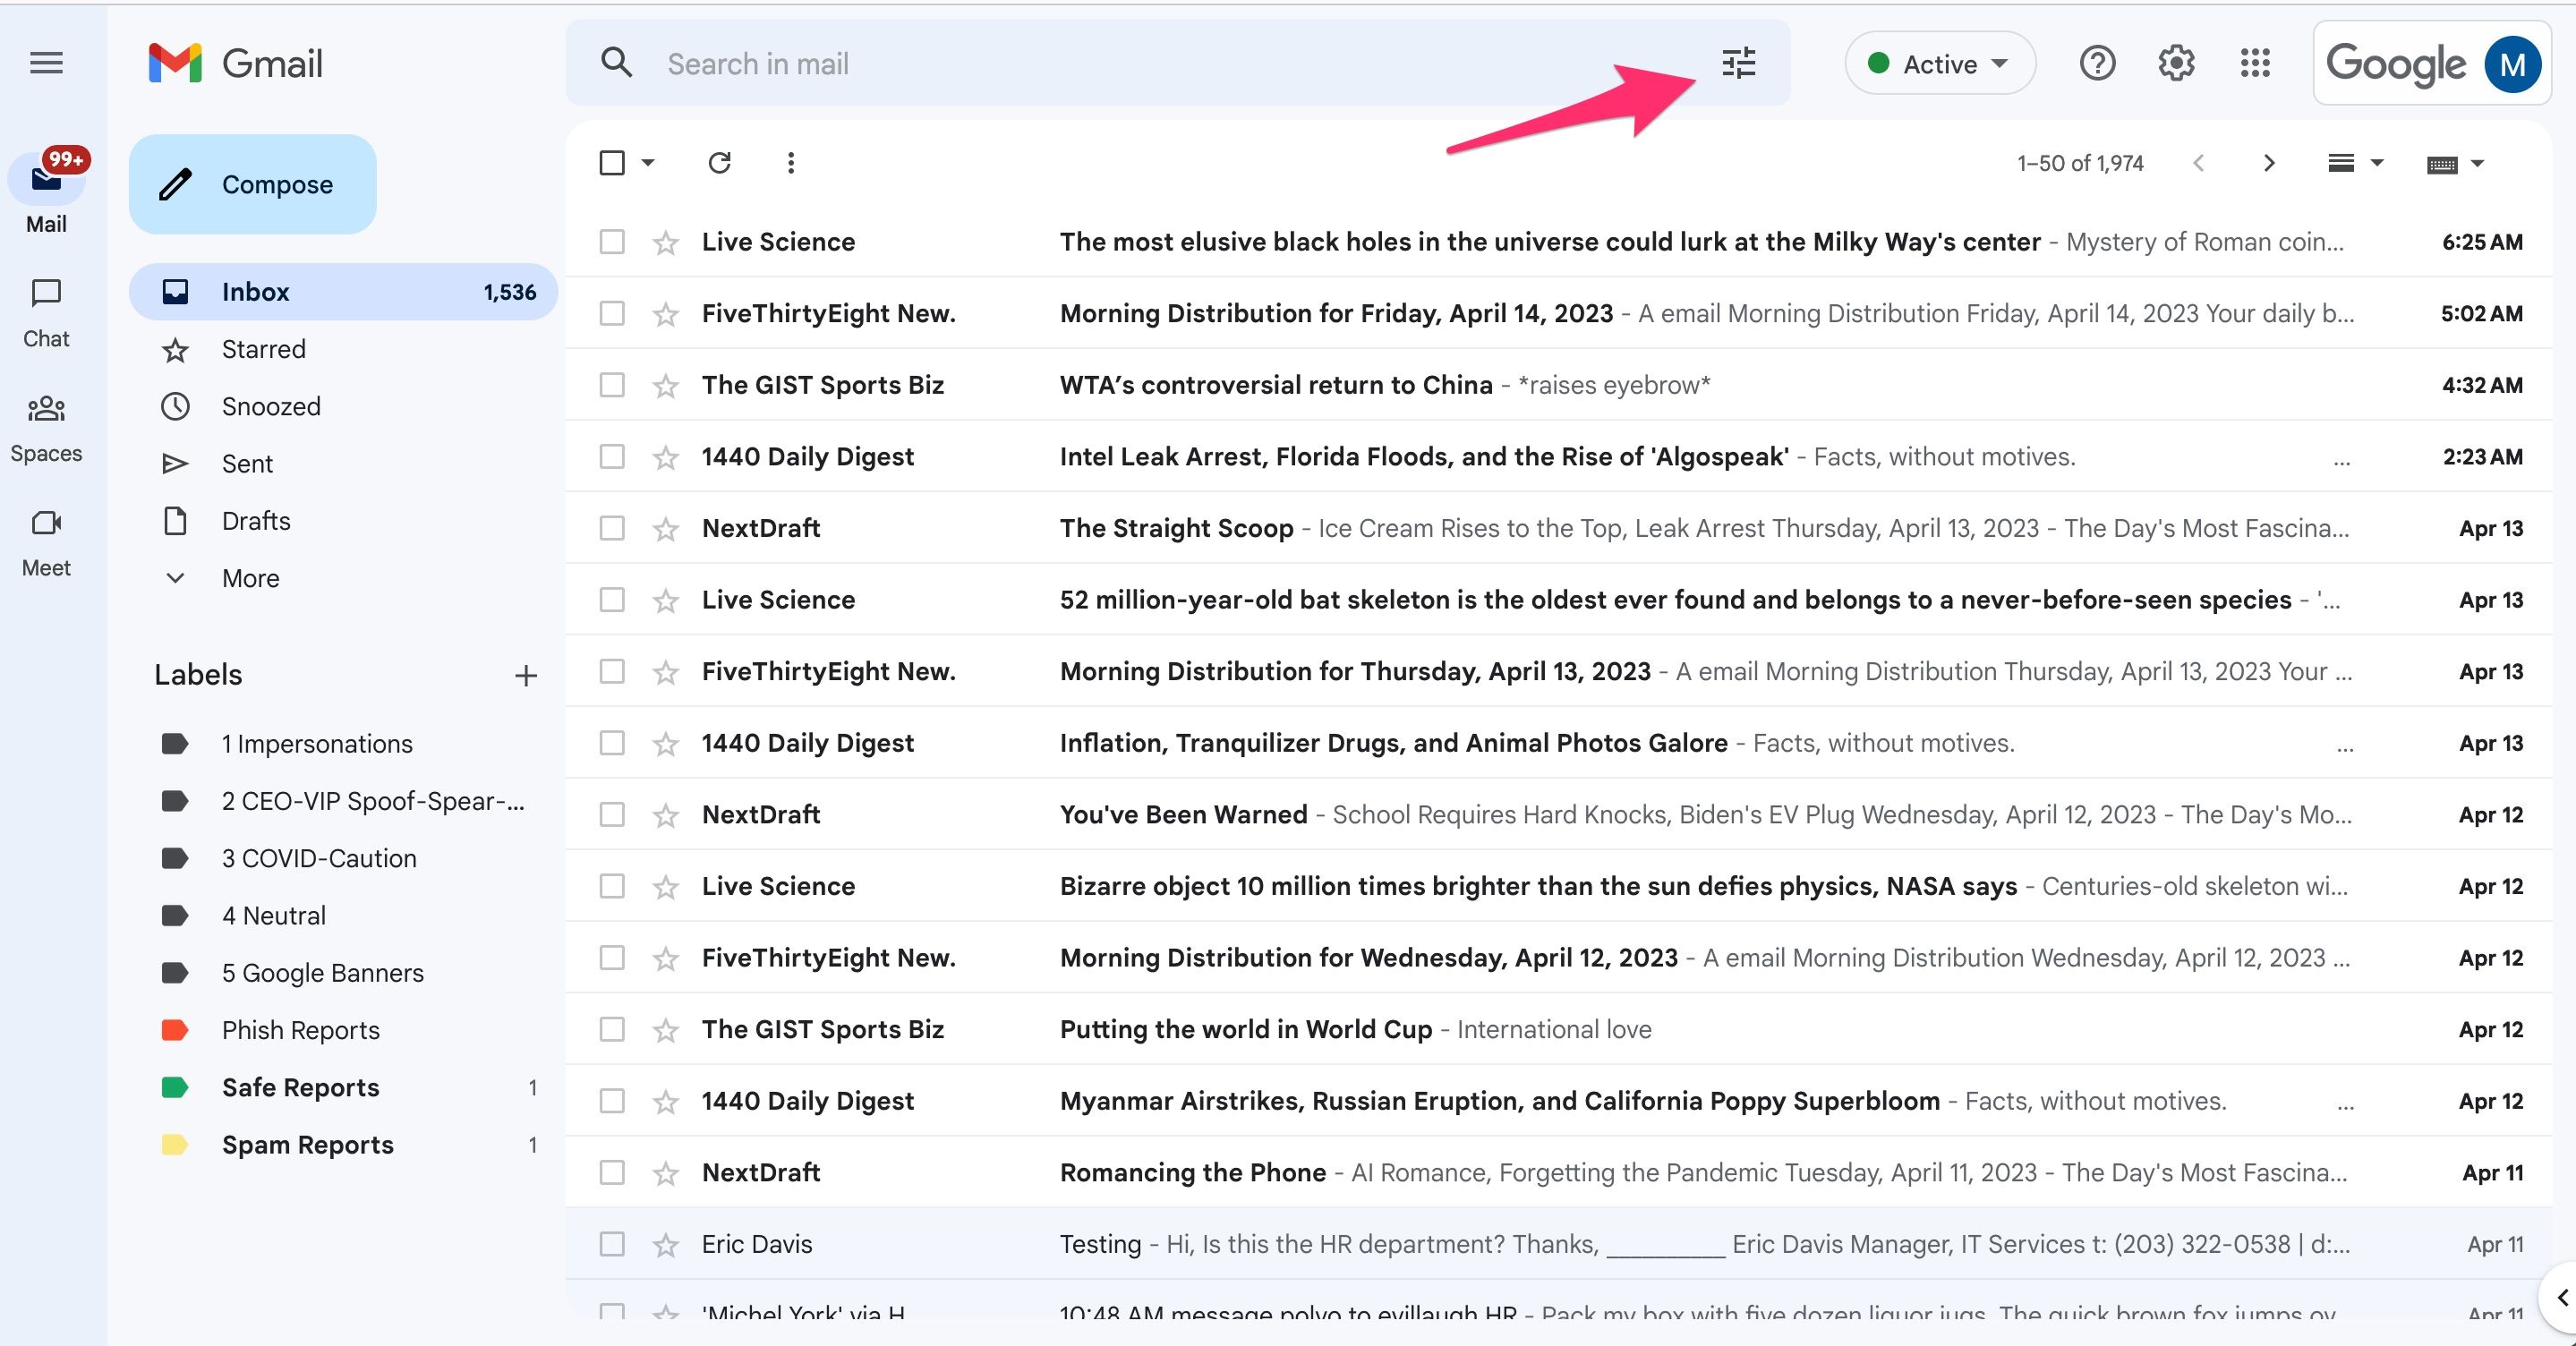Click the search magnifier icon
The image size is (2576, 1346).
tap(616, 63)
